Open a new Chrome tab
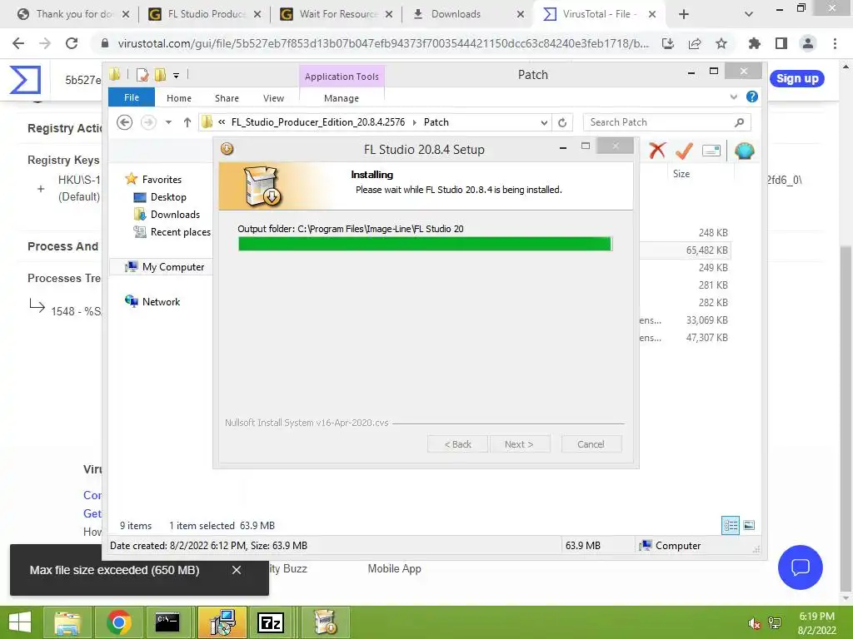 tap(684, 14)
